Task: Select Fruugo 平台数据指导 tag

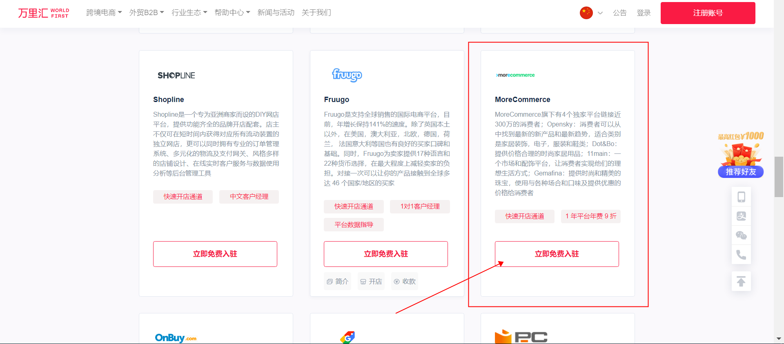Action: pyautogui.click(x=354, y=225)
